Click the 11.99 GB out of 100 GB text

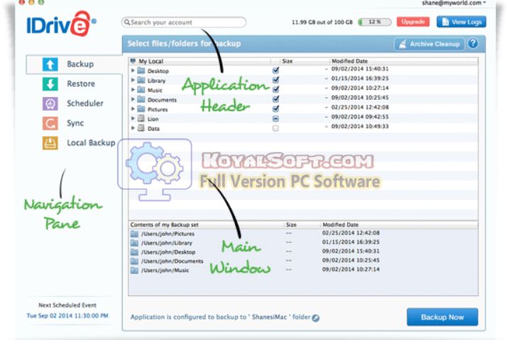point(322,22)
